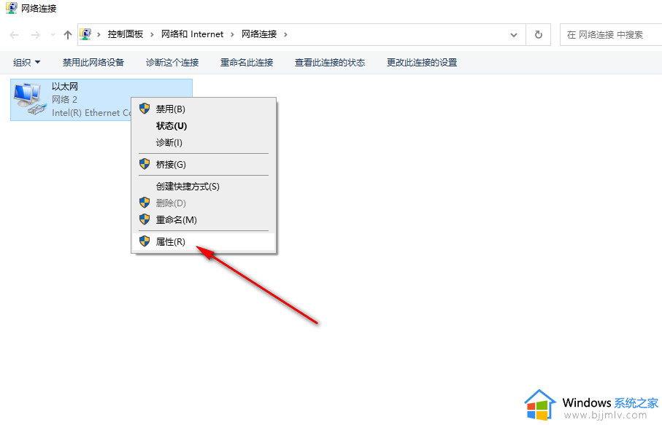Click 诊断这个连接 toolbar button
Viewport: 662px width, 425px height.
coord(172,63)
